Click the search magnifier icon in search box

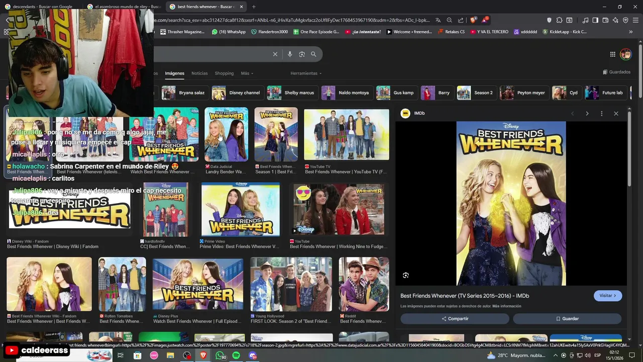tap(313, 54)
